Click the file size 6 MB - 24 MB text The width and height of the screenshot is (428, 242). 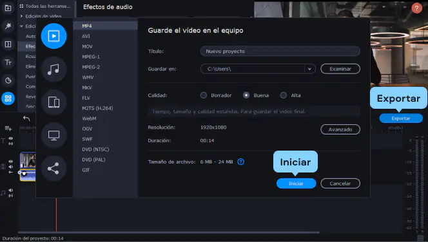coord(217,162)
